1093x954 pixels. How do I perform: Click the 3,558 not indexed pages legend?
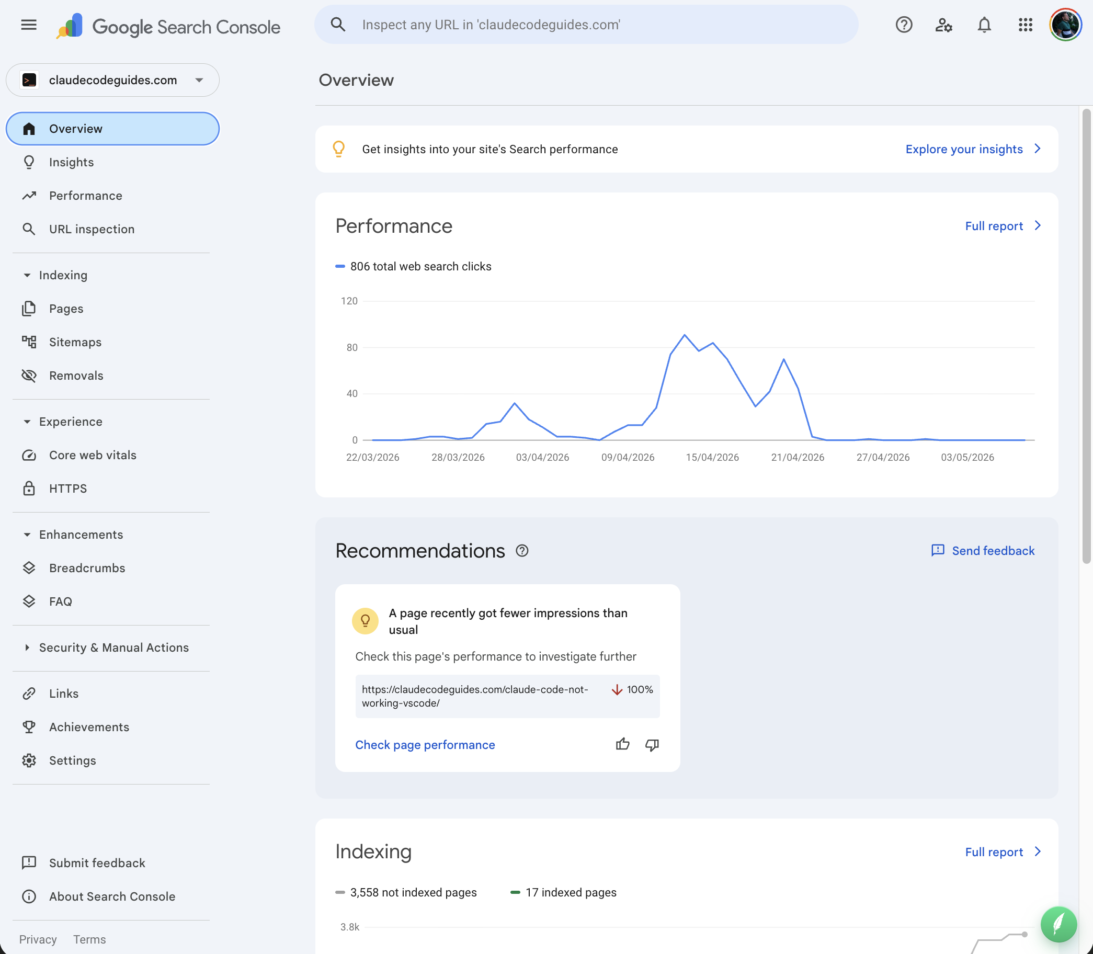coord(406,892)
